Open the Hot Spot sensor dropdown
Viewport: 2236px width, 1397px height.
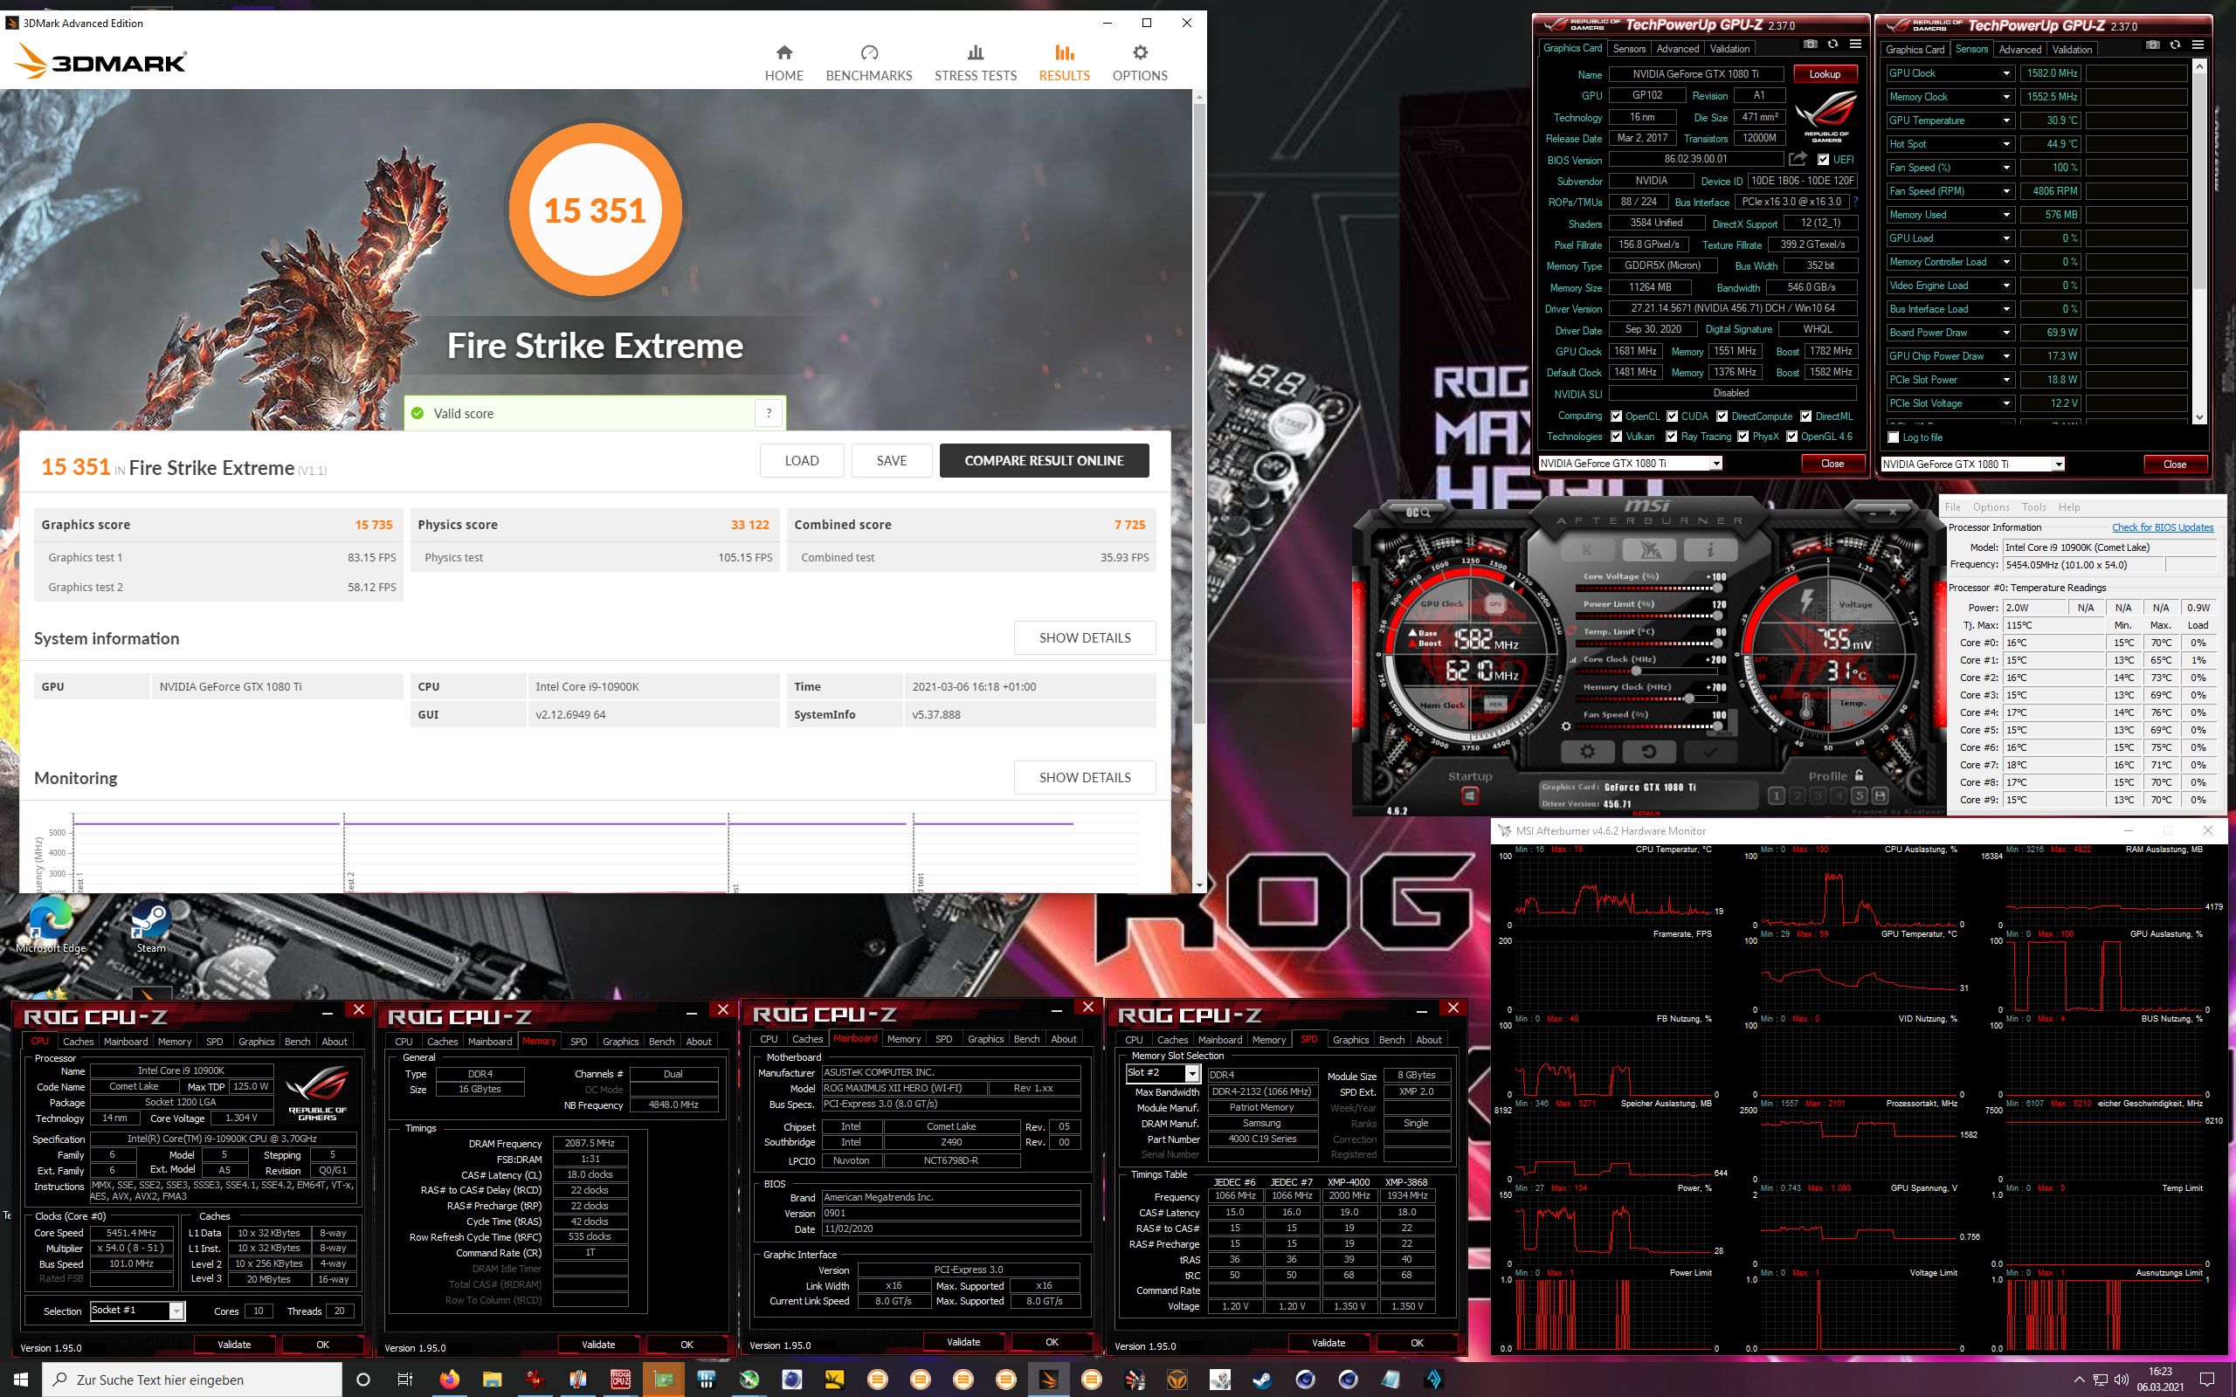(x=2006, y=144)
